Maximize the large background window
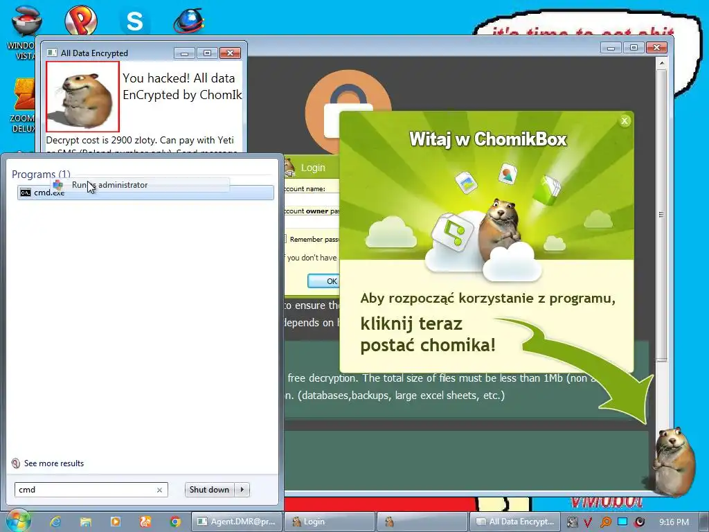Viewport: 709px width, 532px height. click(x=634, y=47)
